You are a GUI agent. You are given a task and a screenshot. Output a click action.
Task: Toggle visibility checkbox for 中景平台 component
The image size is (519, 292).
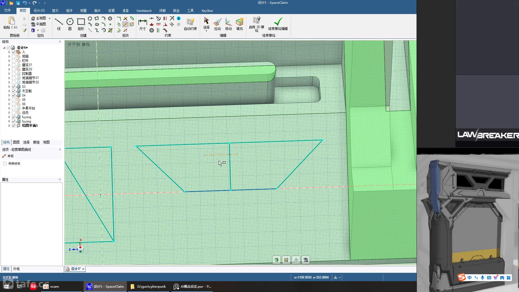(14, 108)
